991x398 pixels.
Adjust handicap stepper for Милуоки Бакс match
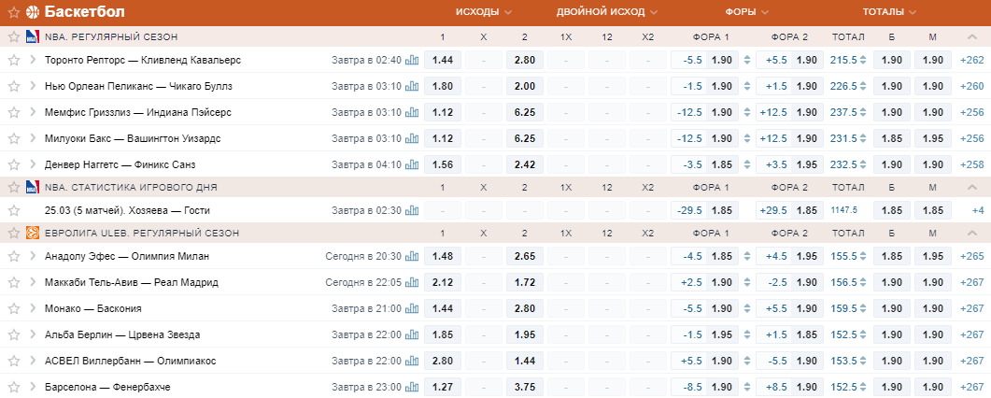coord(747,139)
